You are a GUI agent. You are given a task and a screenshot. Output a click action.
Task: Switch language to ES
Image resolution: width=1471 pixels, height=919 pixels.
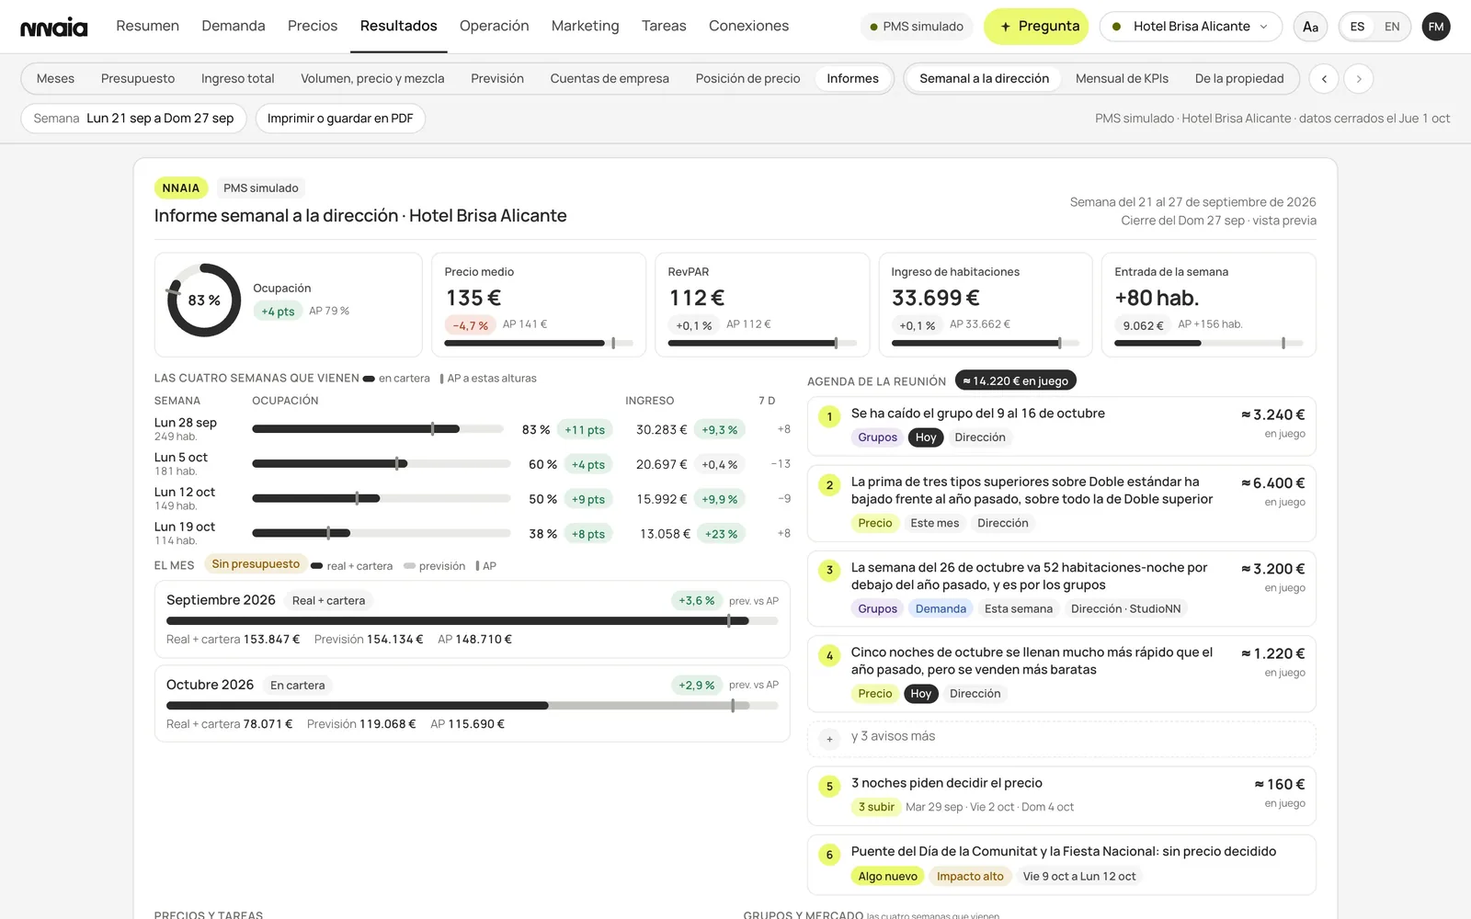[1357, 27]
